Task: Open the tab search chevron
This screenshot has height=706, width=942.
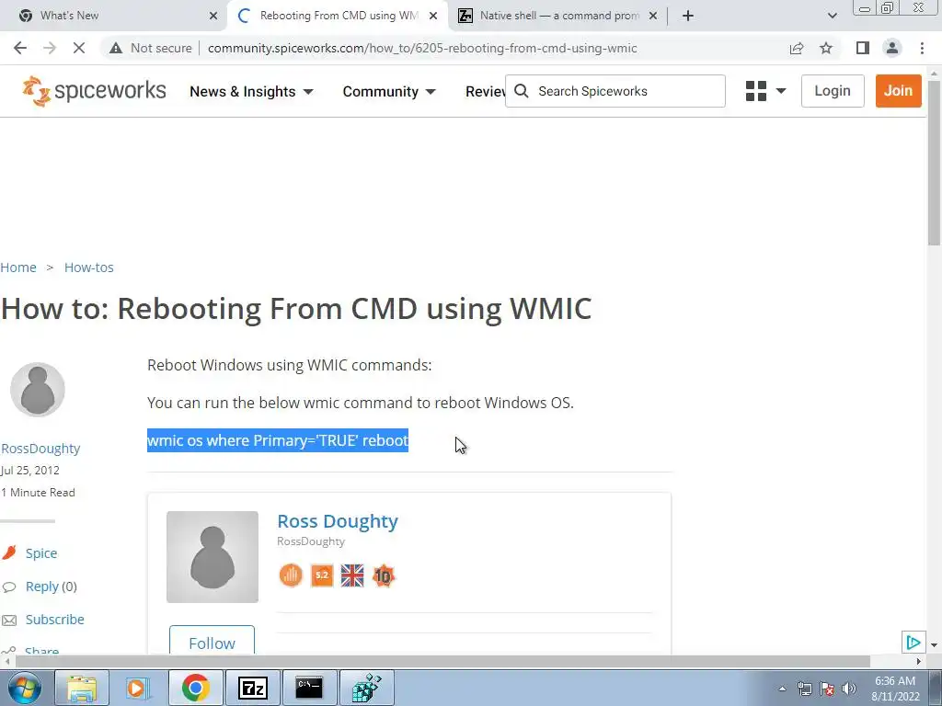Action: tap(832, 16)
